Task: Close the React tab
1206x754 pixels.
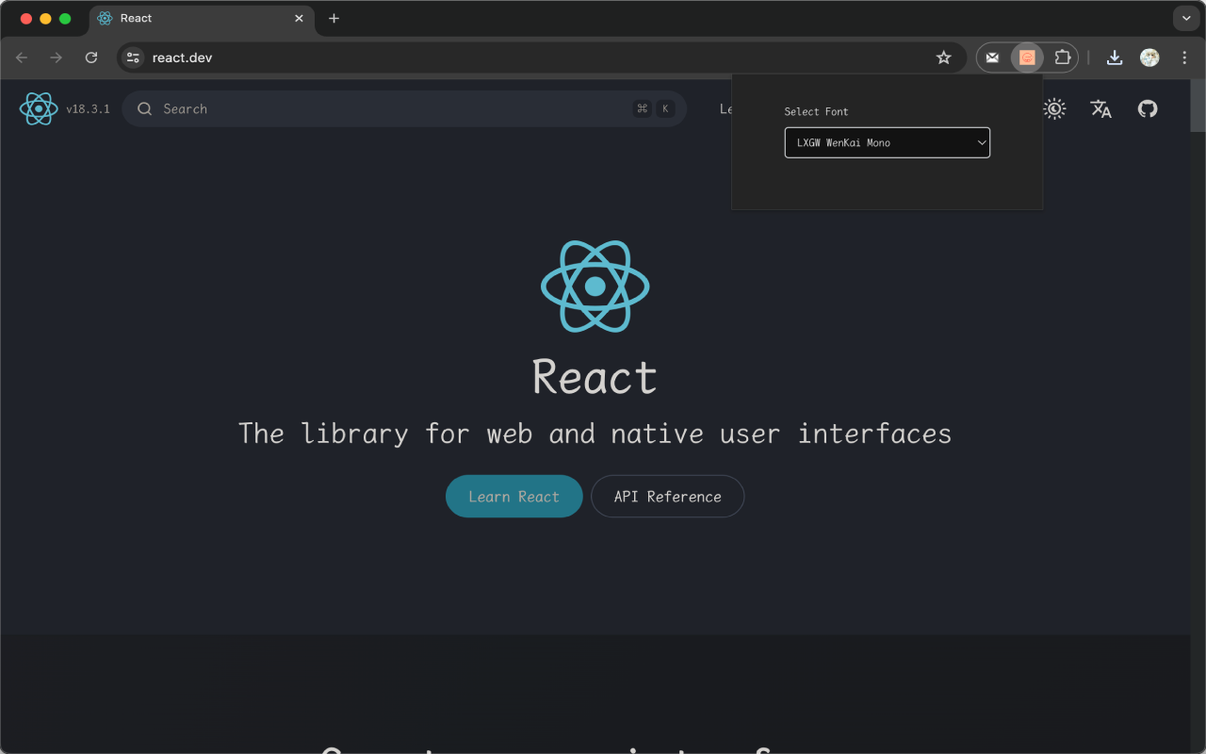Action: coord(299,18)
